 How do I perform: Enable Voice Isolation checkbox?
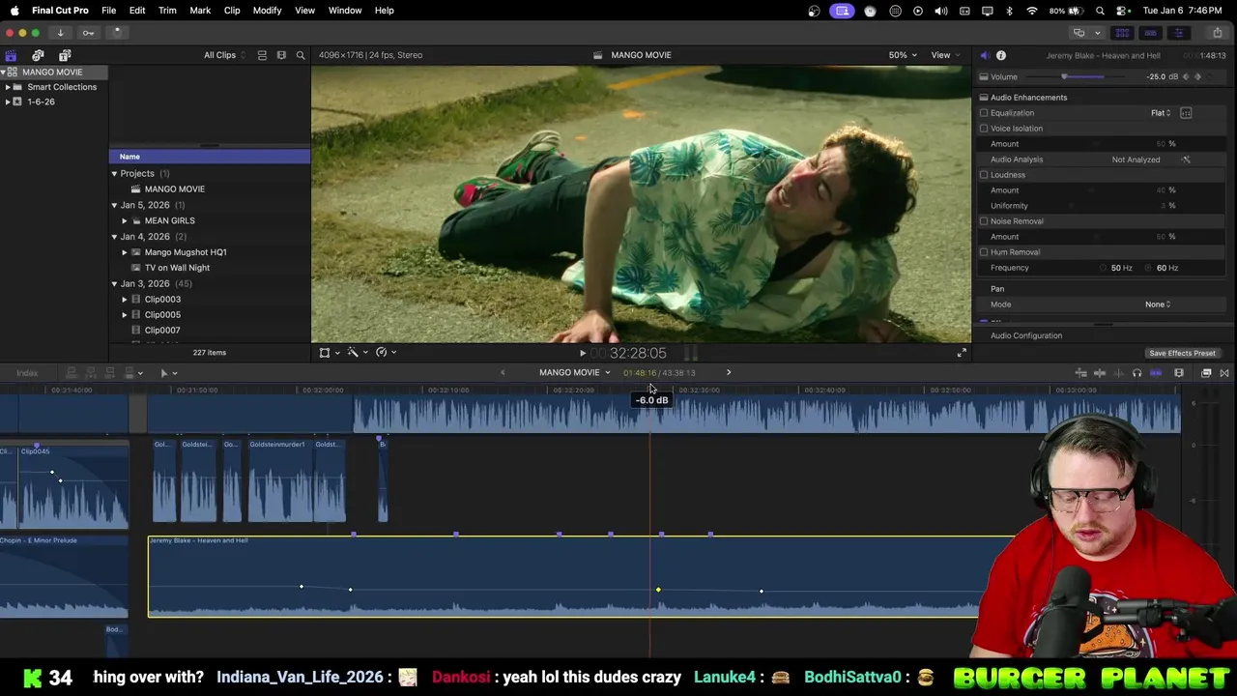point(984,129)
